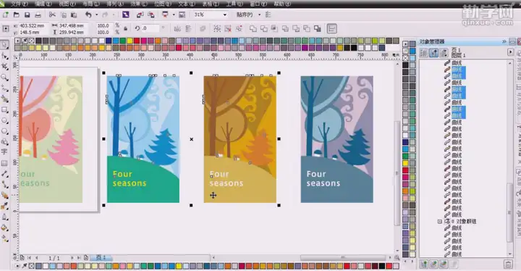Toggle Edit Across Layers in Object Manager
Image resolution: width=521 pixels, height=271 pixels.
tap(434, 53)
